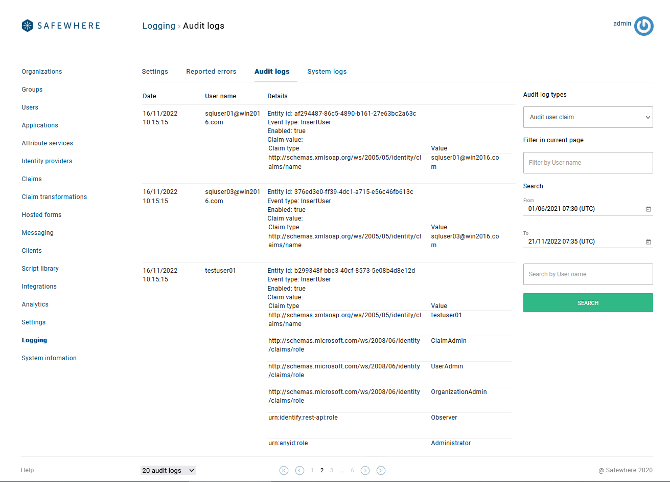Open the Settings tab in Logging
Viewport: 670px width, 482px height.
point(155,72)
